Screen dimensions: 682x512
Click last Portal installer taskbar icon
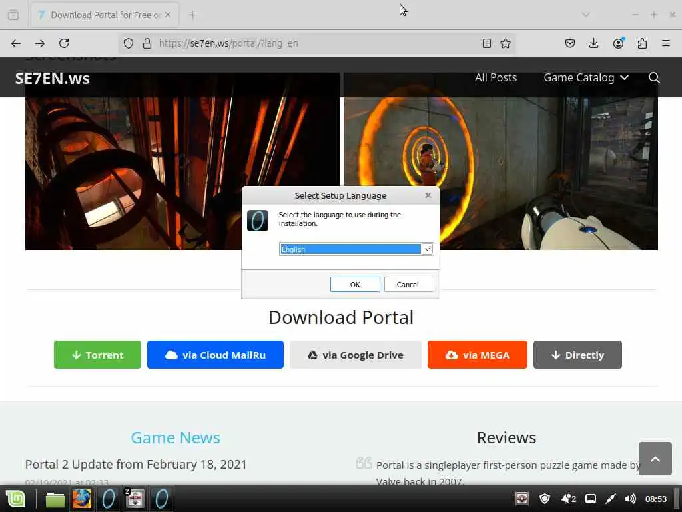point(161,499)
